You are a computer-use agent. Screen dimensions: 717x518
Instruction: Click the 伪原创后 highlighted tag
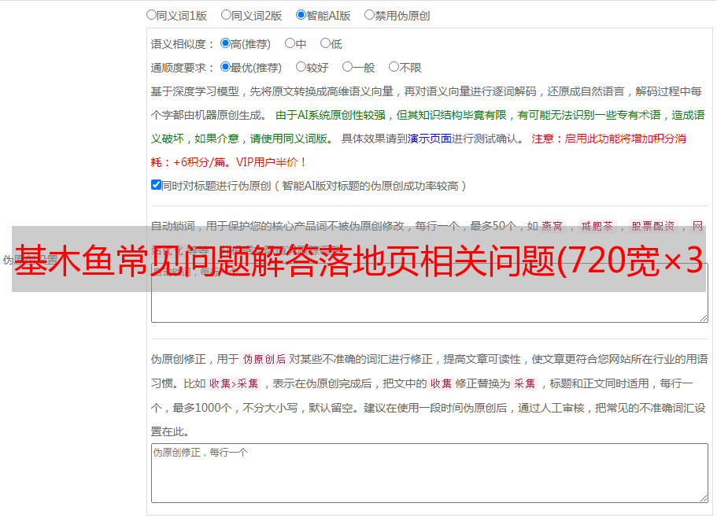pos(264,359)
